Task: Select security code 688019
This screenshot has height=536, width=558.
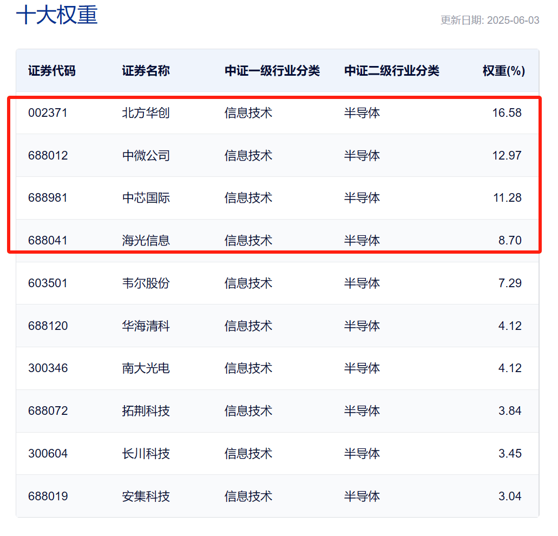Action: click(48, 496)
